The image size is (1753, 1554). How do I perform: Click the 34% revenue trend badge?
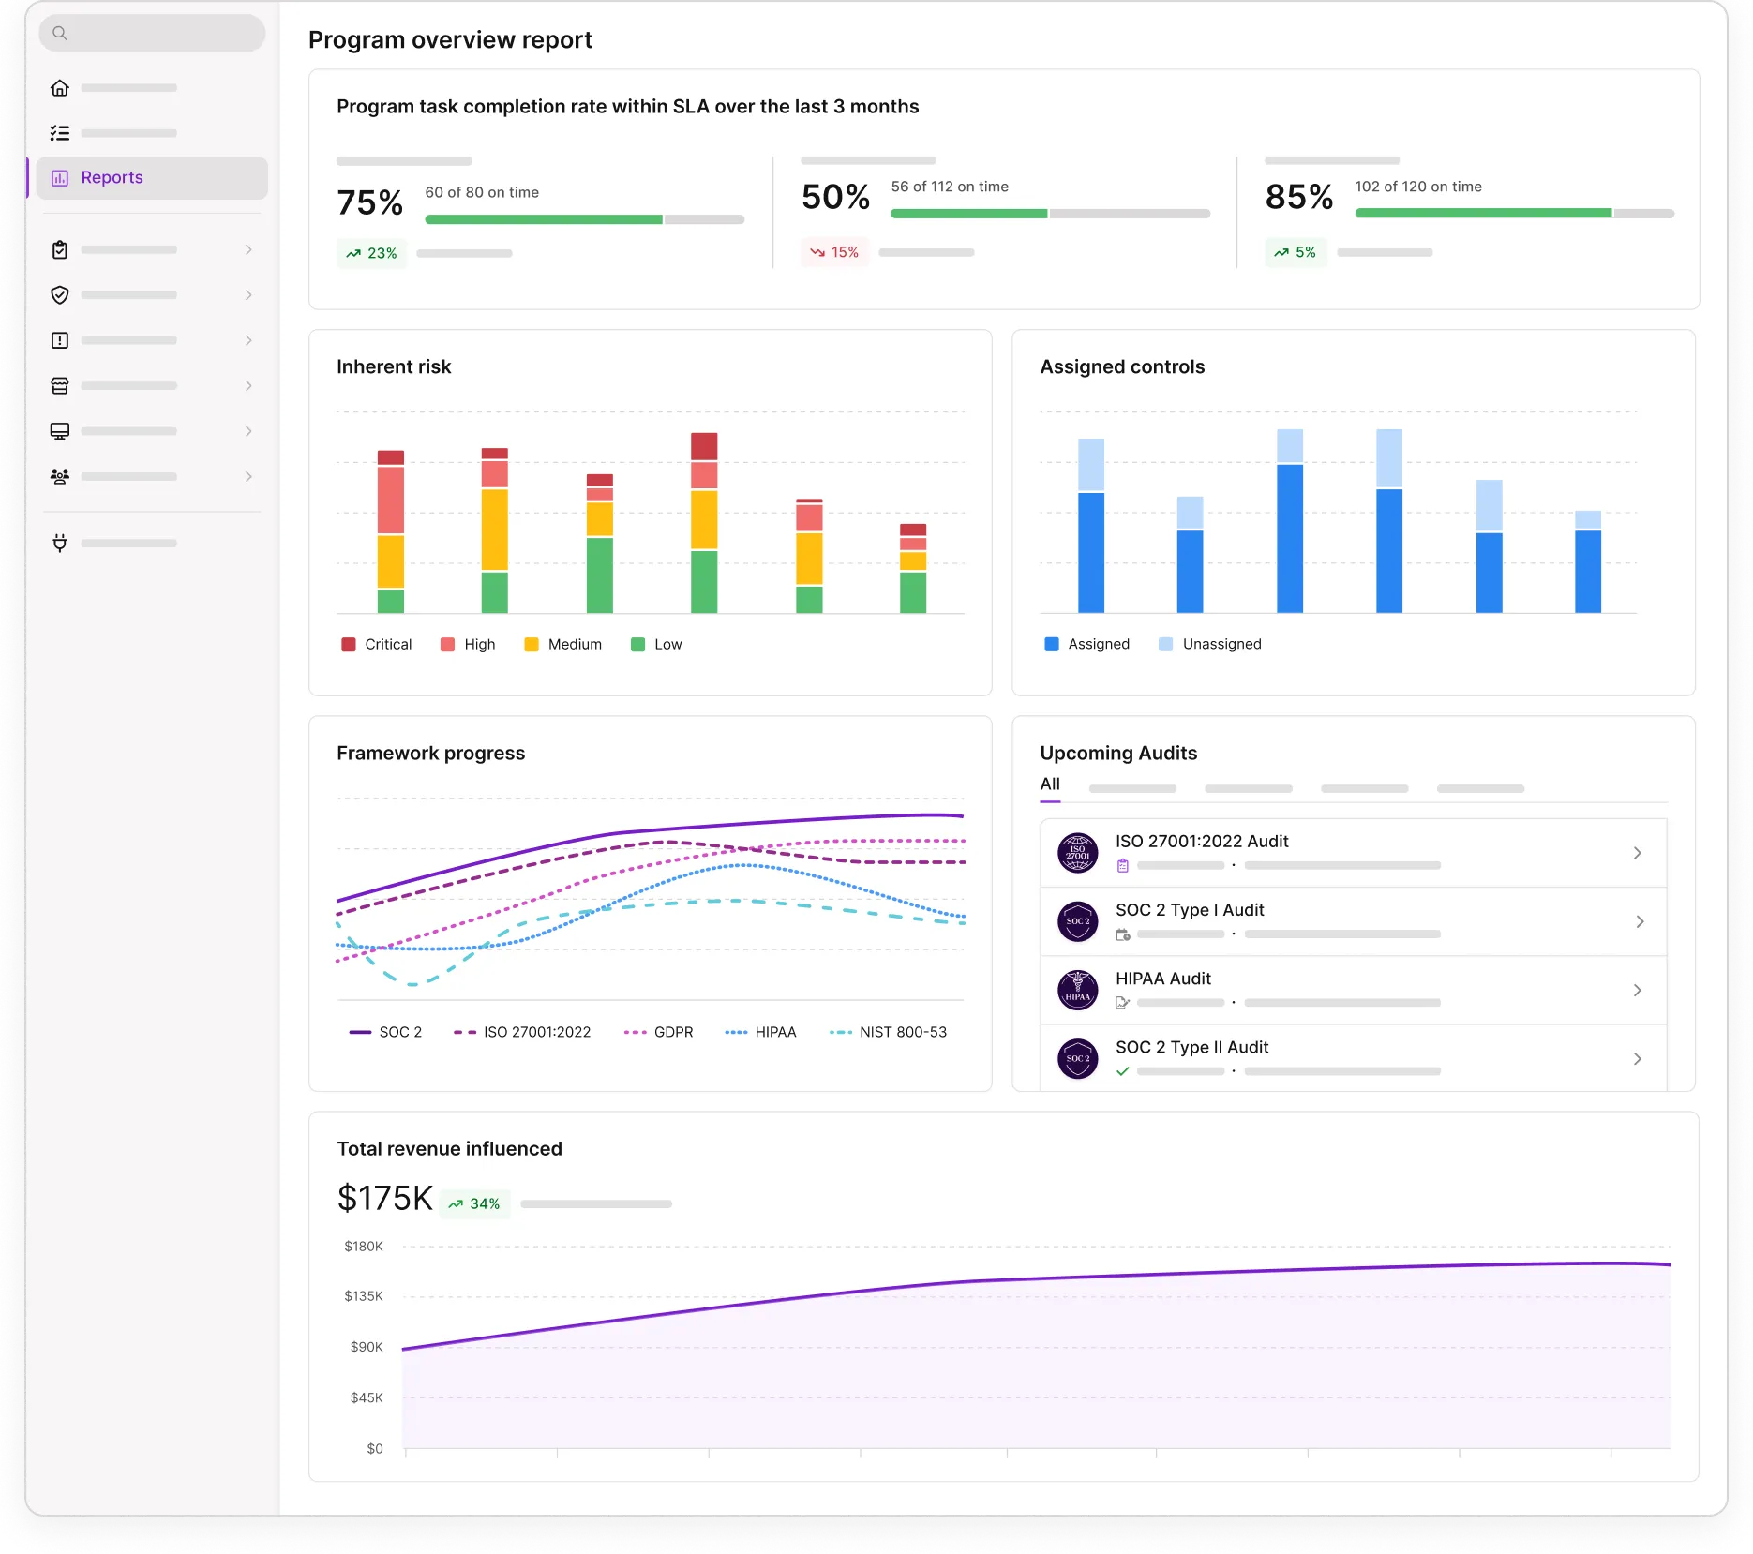click(x=474, y=1204)
